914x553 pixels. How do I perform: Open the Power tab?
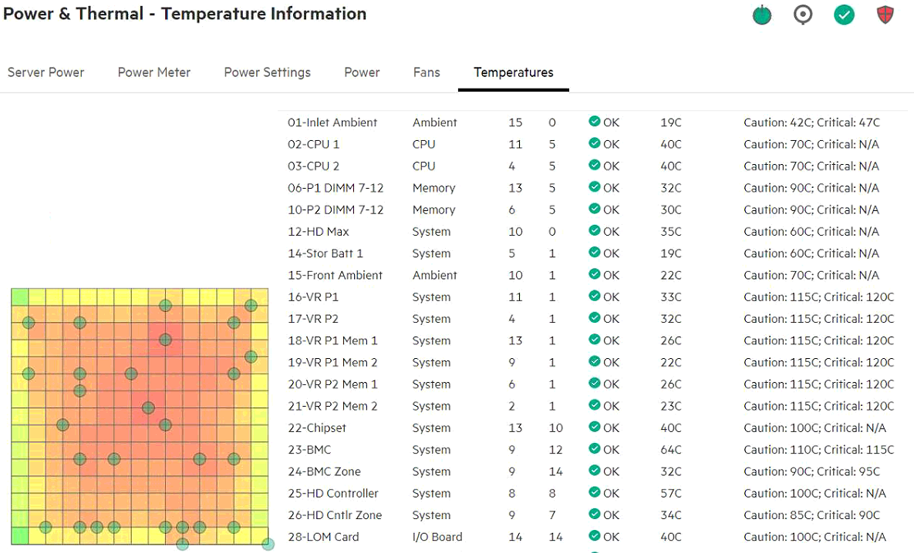click(x=362, y=72)
